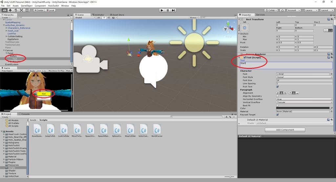
Task: Click the Step frame button
Action: tap(173, 10)
